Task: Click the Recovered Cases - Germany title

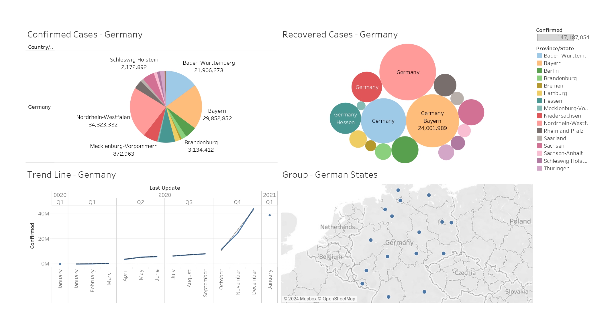Action: 340,35
